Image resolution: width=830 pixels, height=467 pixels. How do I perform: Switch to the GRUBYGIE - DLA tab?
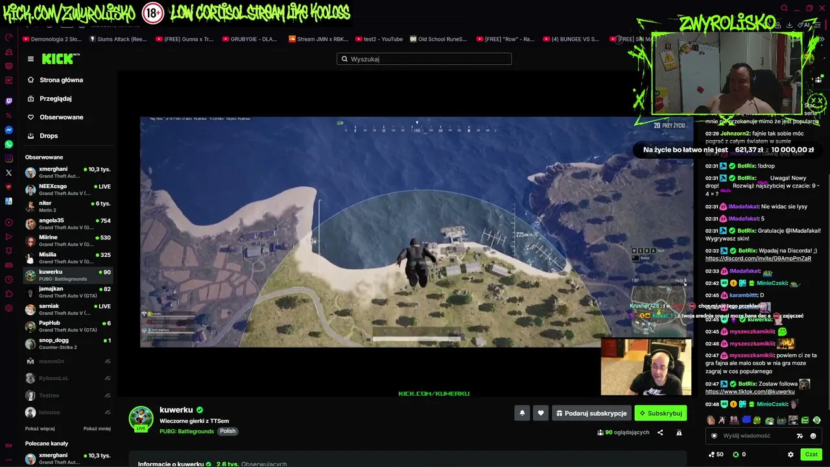coord(249,39)
